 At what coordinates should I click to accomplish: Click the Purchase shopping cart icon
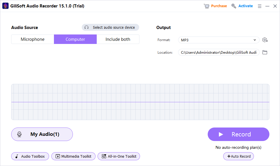click(x=207, y=6)
